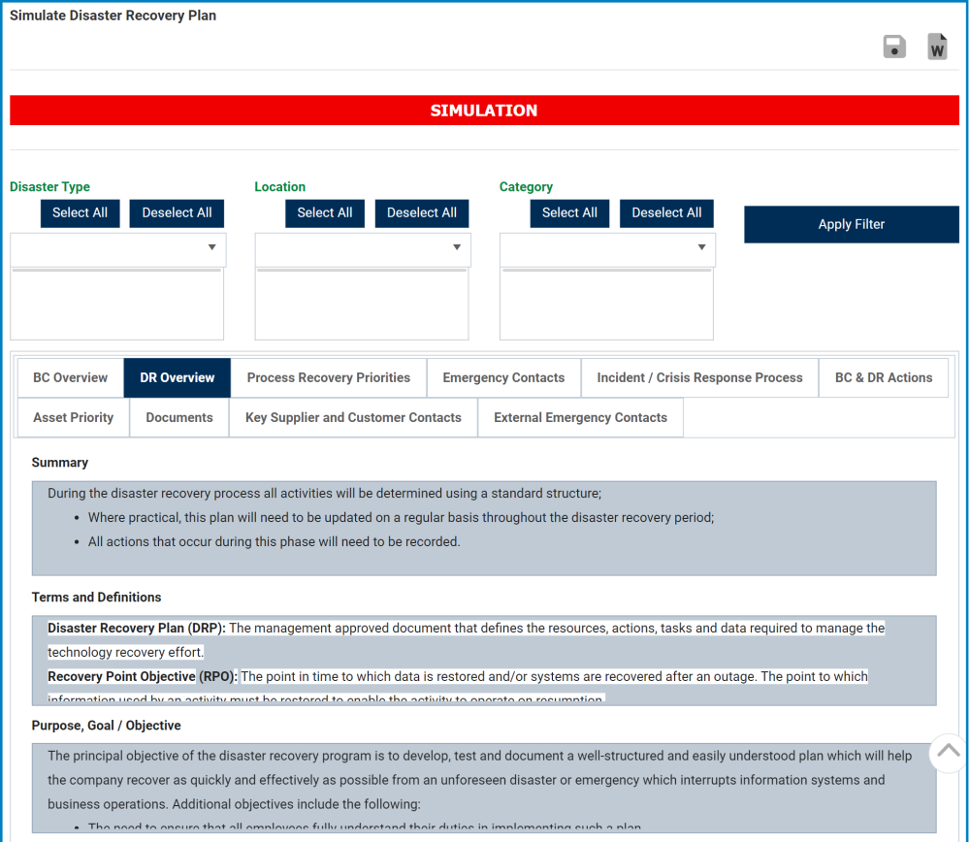Image resolution: width=970 pixels, height=842 pixels.
Task: Open Incident / Crisis Response Process tab
Action: (699, 378)
